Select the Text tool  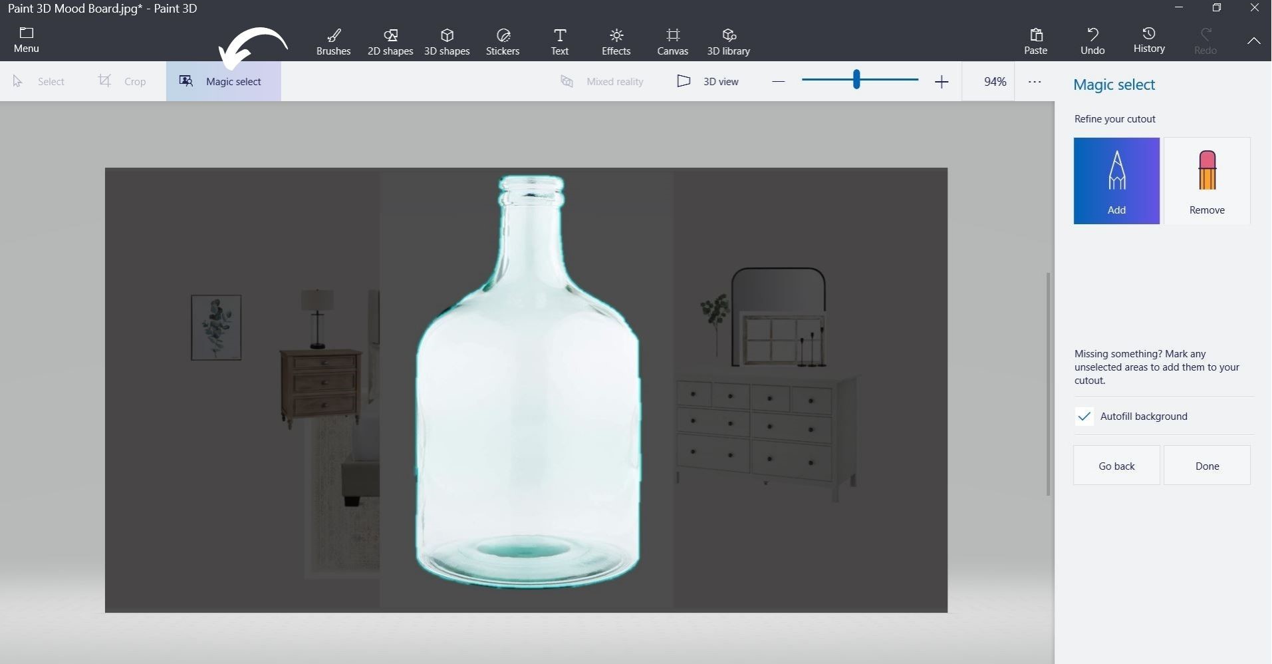click(x=560, y=41)
